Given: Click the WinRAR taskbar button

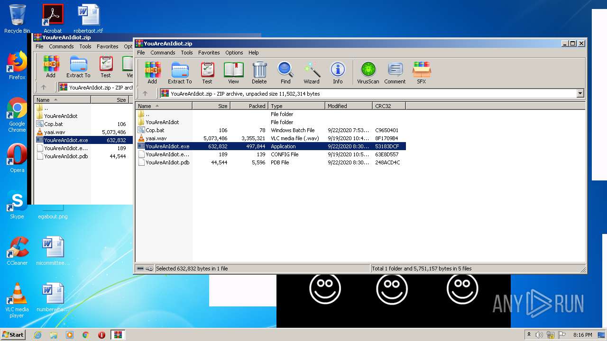Looking at the screenshot, I should (118, 335).
